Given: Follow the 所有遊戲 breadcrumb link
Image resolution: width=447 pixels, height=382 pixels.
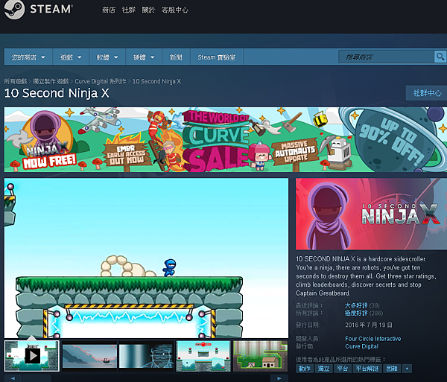Looking at the screenshot, I should [16, 81].
